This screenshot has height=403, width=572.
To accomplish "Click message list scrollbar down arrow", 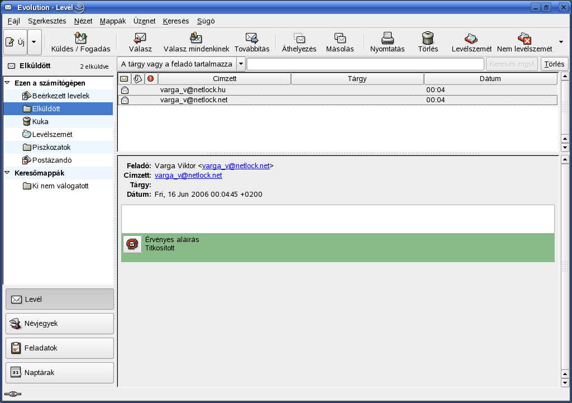I will 565,148.
